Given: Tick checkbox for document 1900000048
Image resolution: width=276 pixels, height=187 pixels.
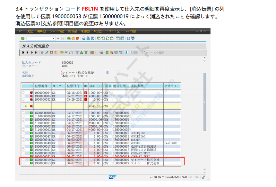Looking at the screenshot, I should [23, 143].
